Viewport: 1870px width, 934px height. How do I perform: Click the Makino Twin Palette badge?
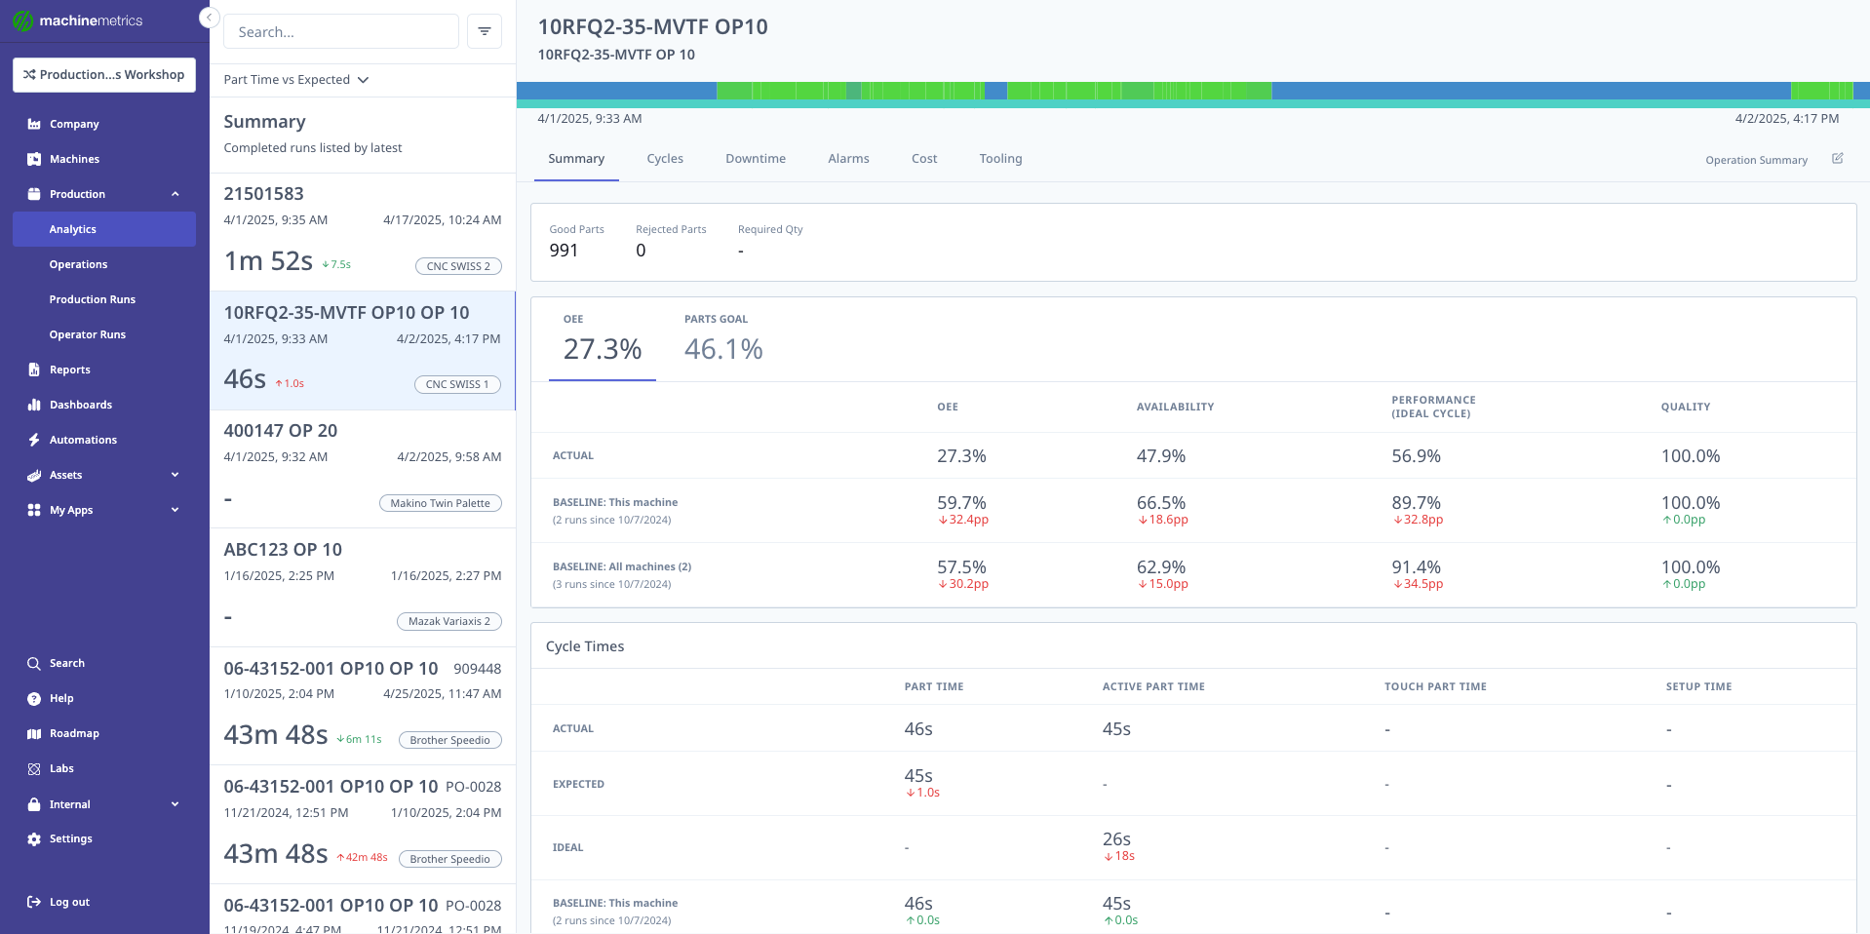point(441,503)
